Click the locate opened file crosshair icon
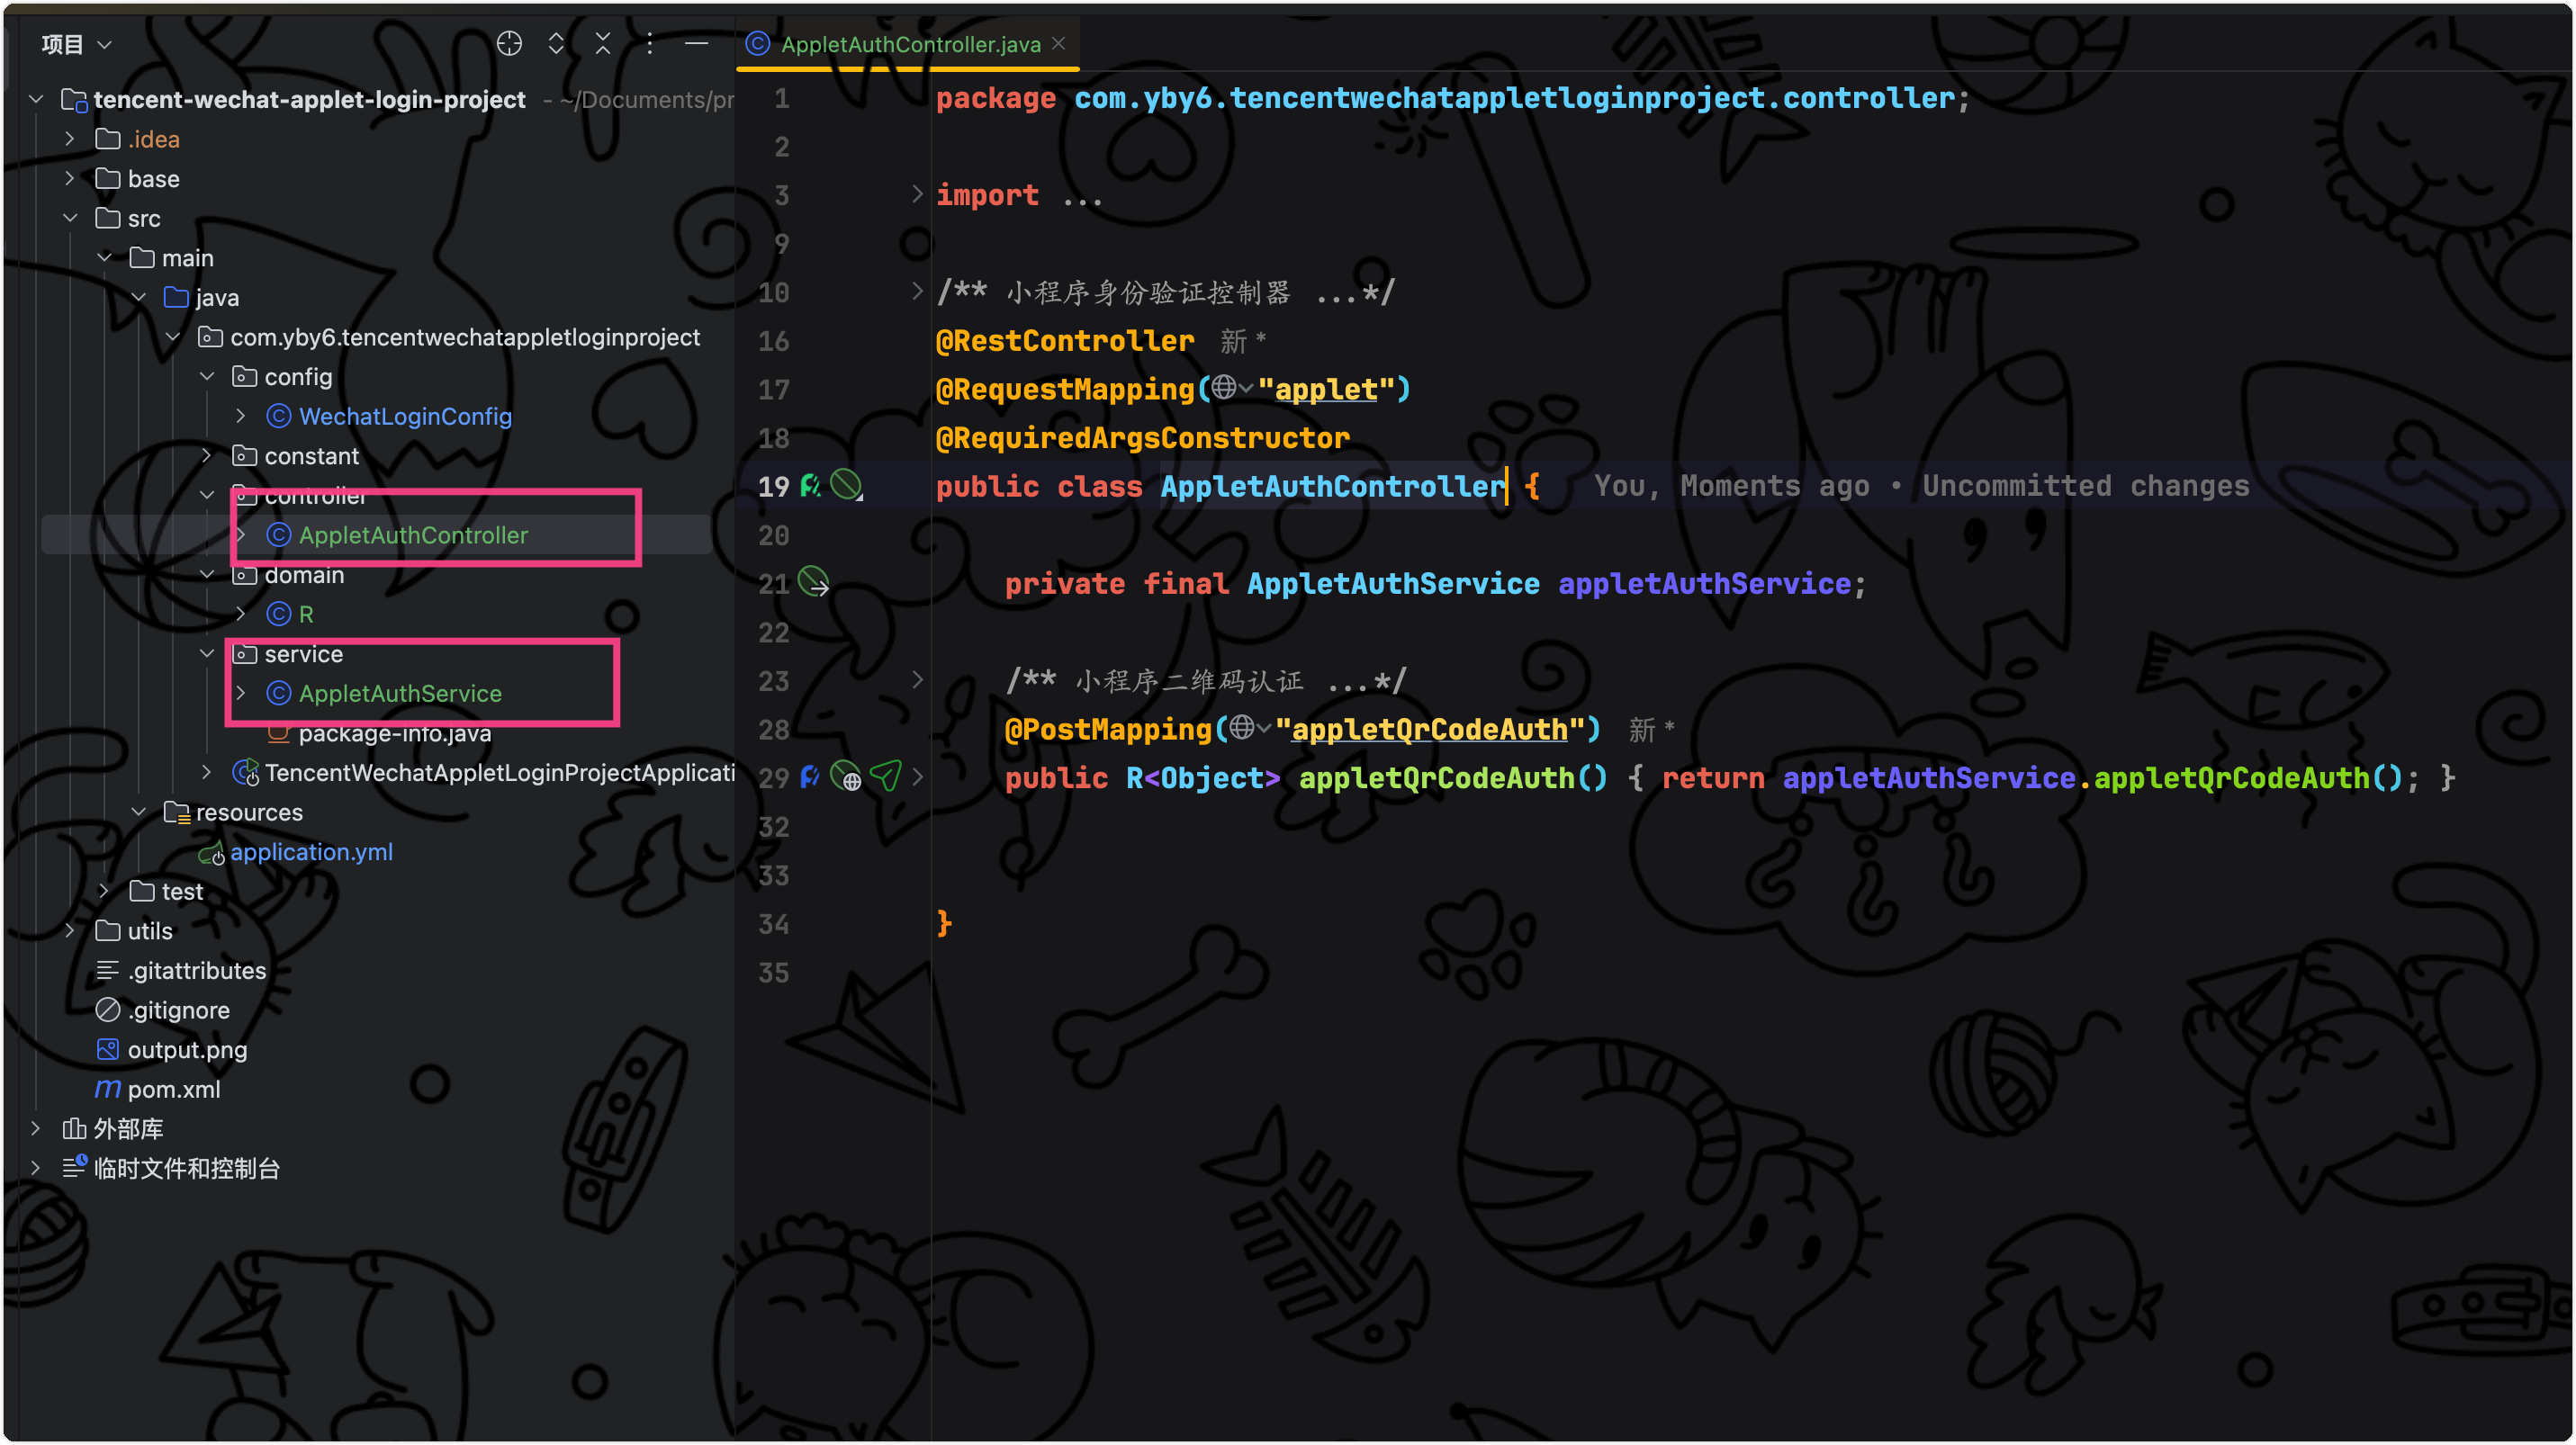The width and height of the screenshot is (2576, 1445). click(509, 44)
